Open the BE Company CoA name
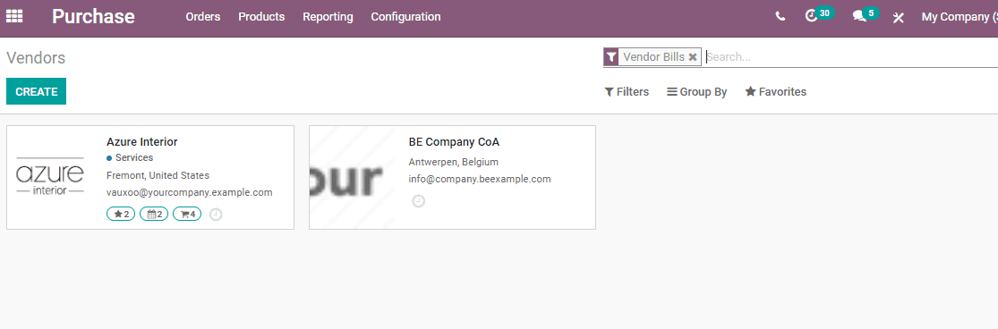Image resolution: width=998 pixels, height=329 pixels. pyautogui.click(x=455, y=141)
